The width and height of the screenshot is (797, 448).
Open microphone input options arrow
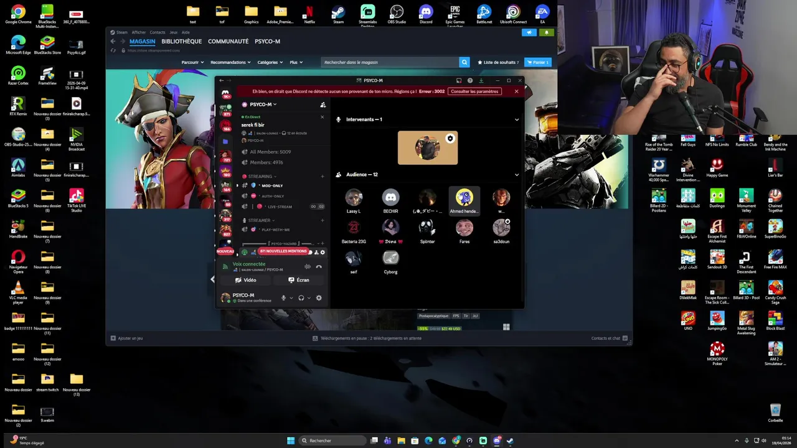(291, 297)
